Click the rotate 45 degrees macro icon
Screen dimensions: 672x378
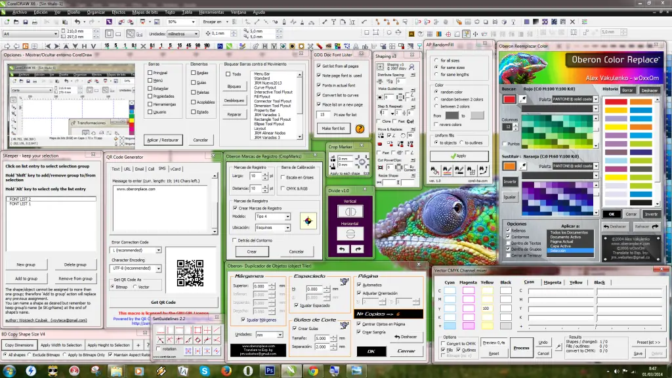[x=188, y=46]
